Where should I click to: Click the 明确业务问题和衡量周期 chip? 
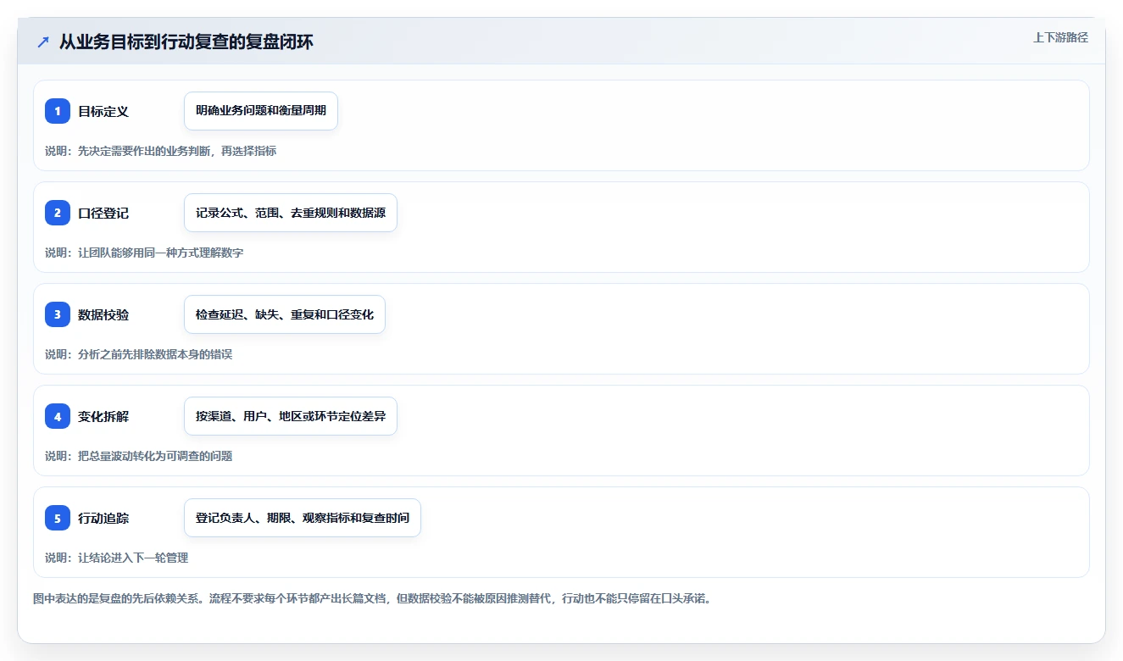pyautogui.click(x=261, y=111)
